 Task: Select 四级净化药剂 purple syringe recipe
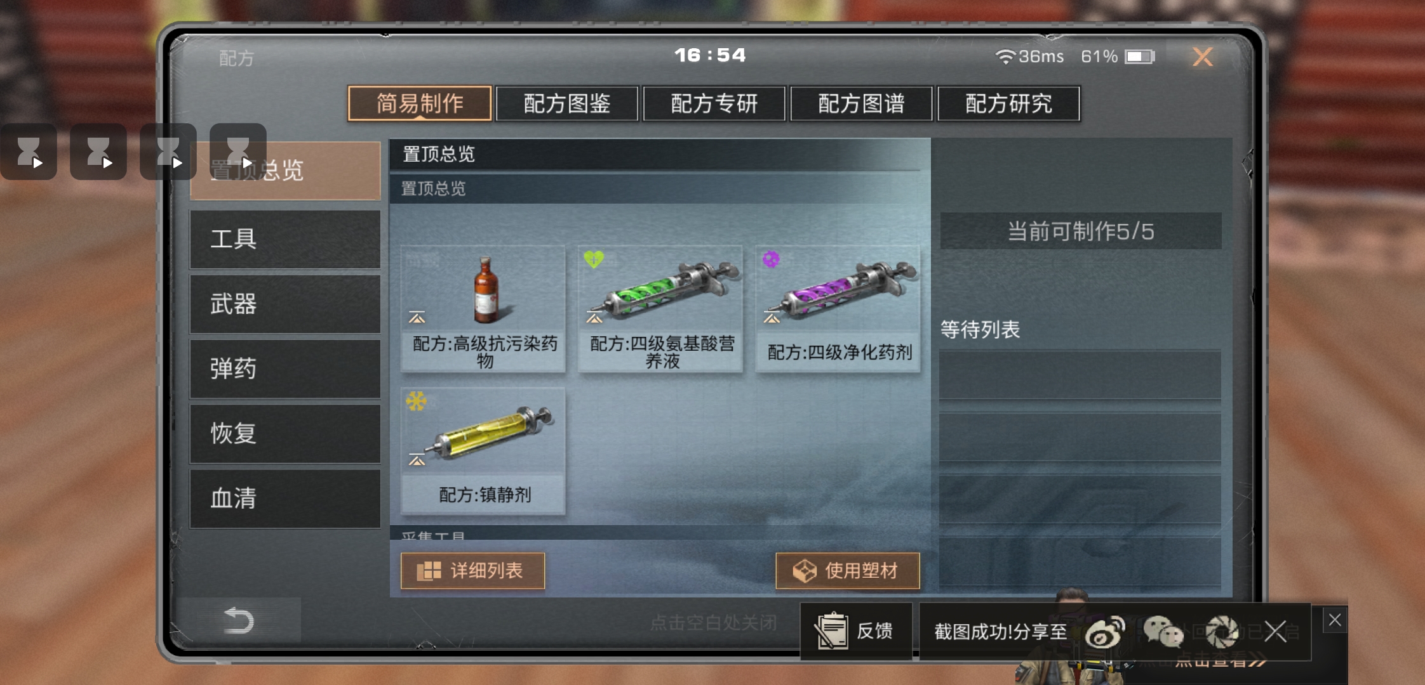(x=838, y=309)
